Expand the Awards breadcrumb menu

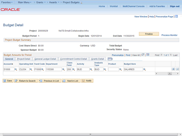click(x=53, y=2)
